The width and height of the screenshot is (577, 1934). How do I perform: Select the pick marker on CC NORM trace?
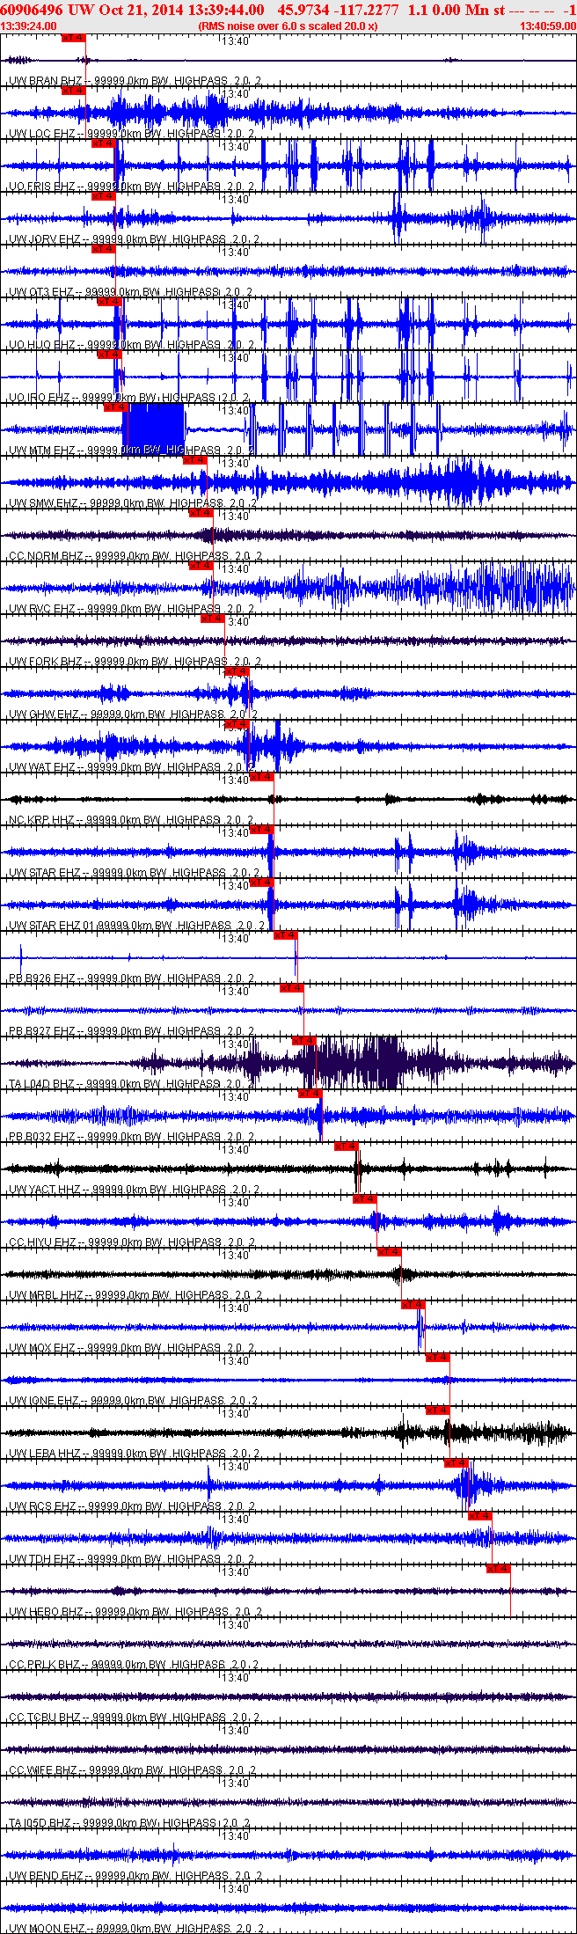click(x=201, y=513)
